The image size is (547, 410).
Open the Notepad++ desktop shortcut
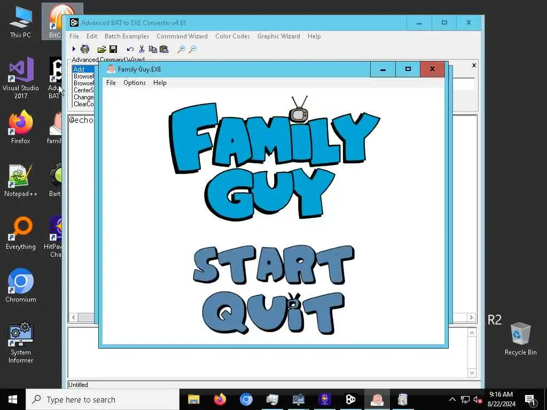click(x=21, y=180)
